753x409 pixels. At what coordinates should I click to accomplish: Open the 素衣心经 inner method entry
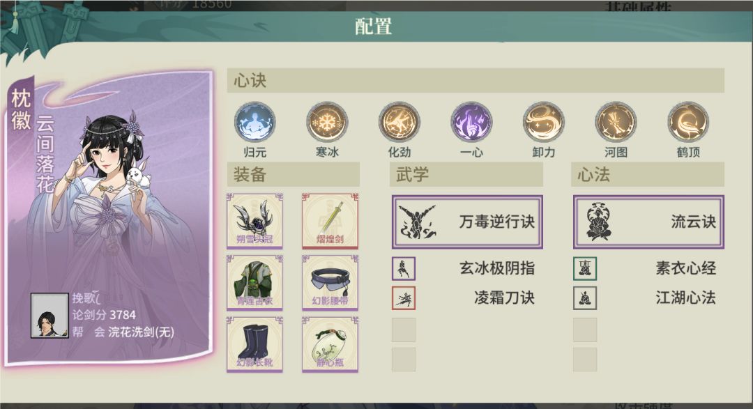click(x=645, y=268)
